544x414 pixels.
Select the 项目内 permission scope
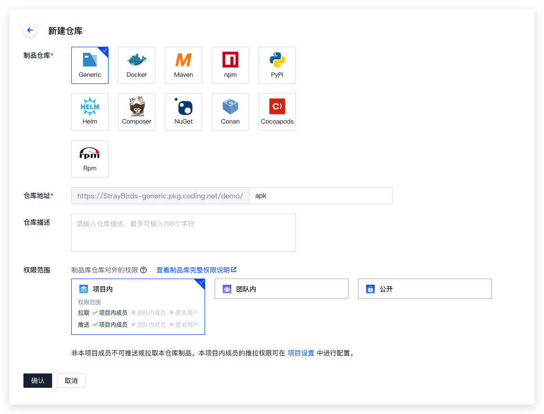tap(138, 307)
